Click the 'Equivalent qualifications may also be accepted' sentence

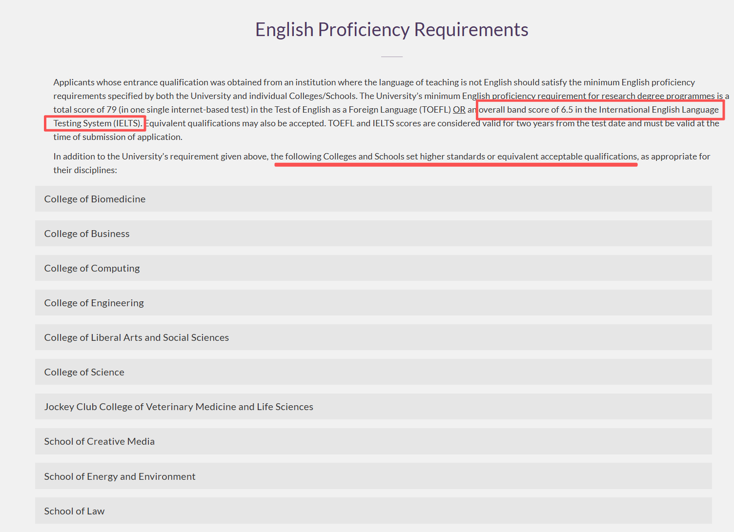(x=235, y=123)
